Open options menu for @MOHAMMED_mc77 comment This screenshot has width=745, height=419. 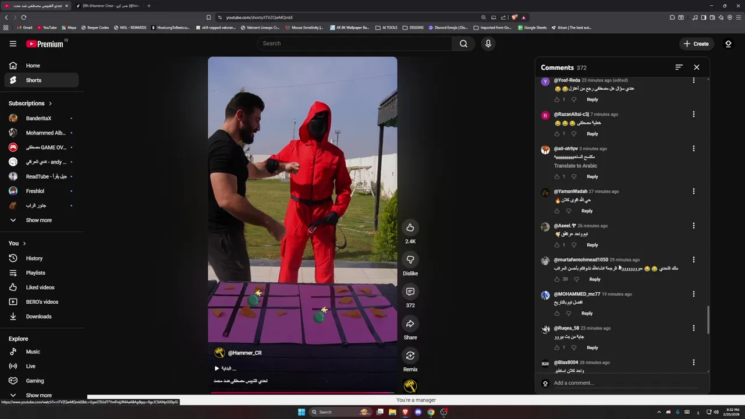click(x=694, y=294)
